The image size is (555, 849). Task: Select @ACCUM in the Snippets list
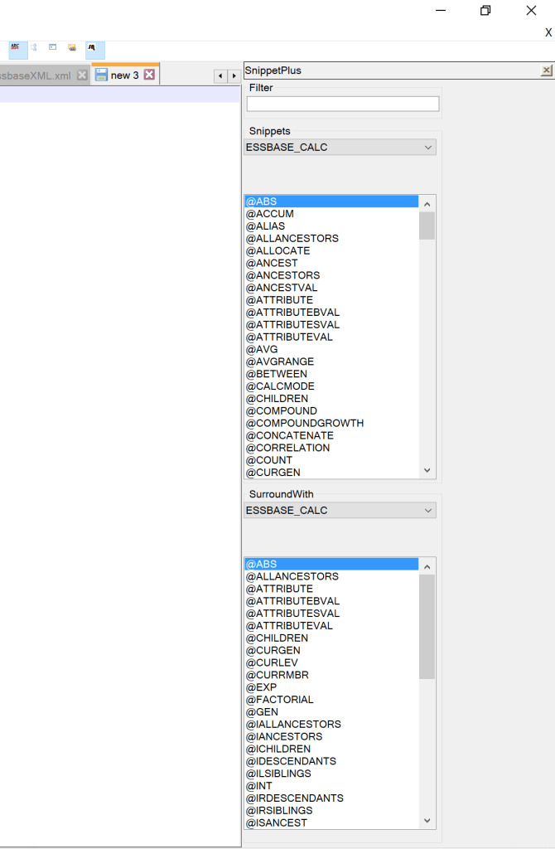tap(331, 214)
